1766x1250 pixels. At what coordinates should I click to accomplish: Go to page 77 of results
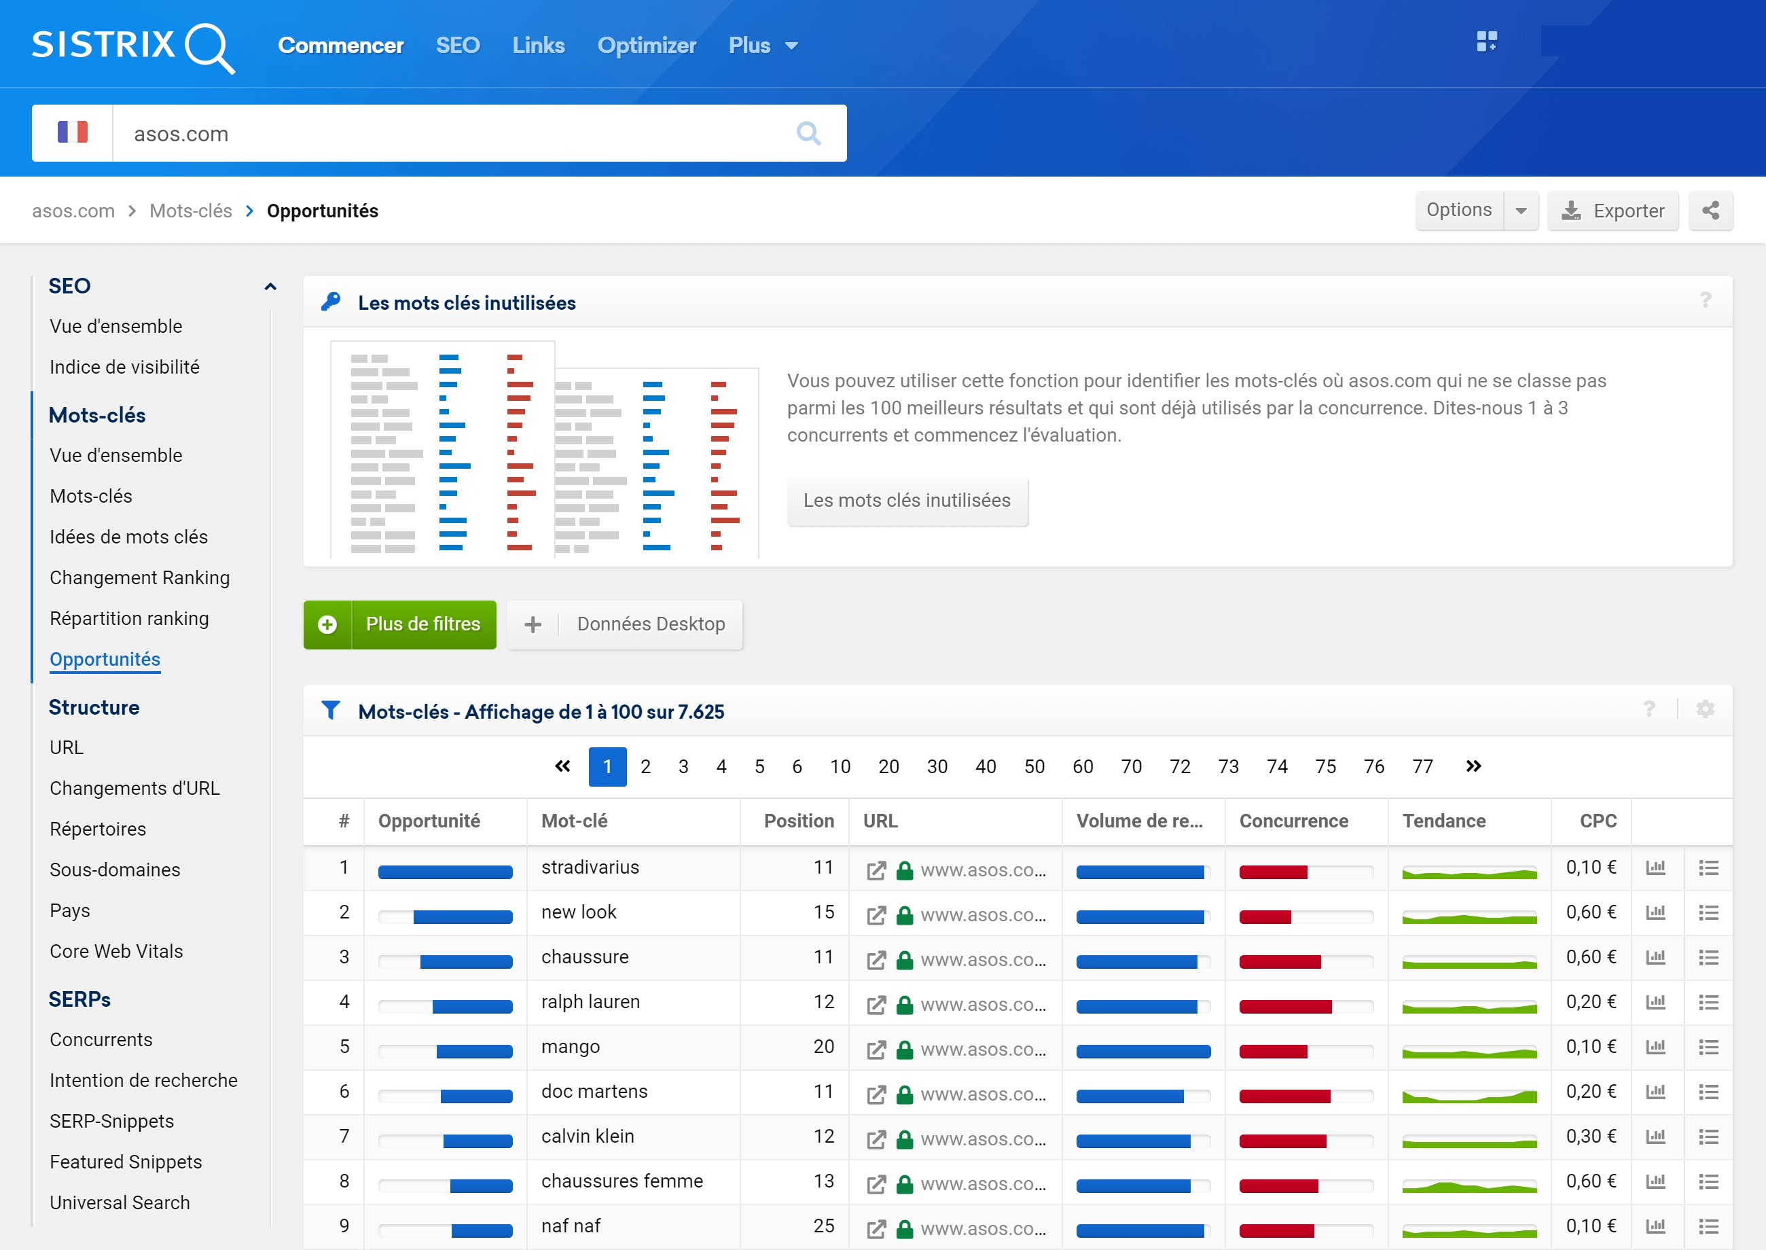(x=1422, y=766)
